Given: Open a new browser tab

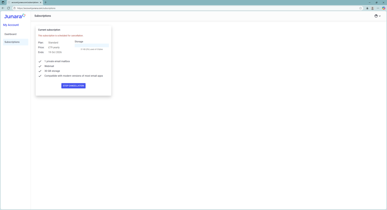Looking at the screenshot, I should tap(46, 2).
